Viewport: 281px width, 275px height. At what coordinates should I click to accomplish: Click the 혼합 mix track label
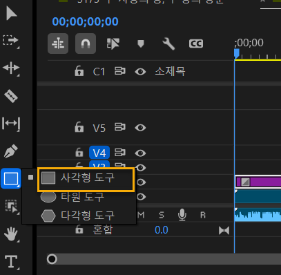[x=103, y=230]
